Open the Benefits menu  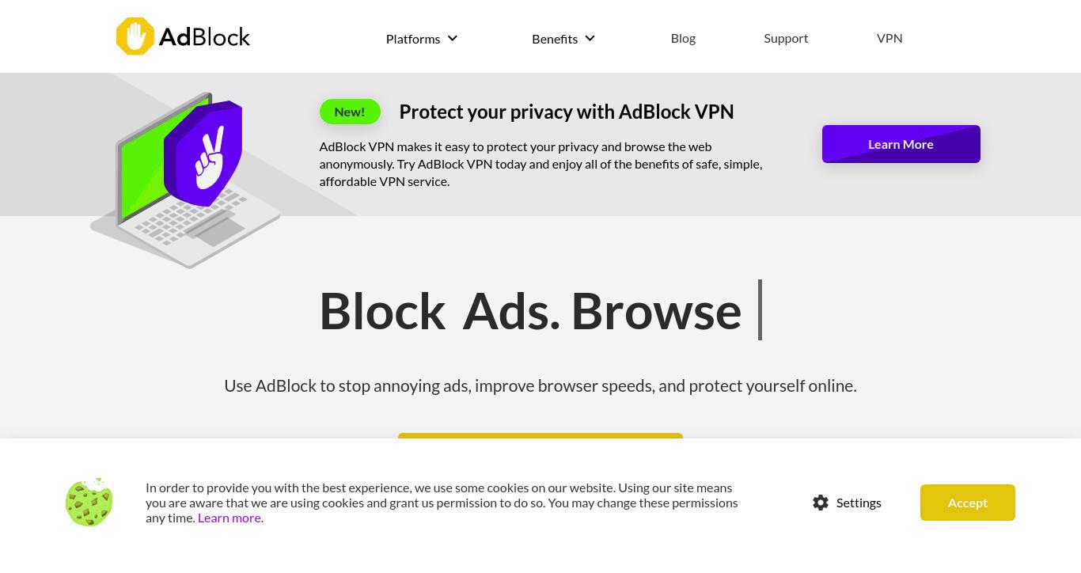[563, 39]
